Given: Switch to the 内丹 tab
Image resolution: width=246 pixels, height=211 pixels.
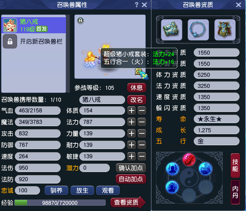Looking at the screenshot, I should click(x=235, y=192).
